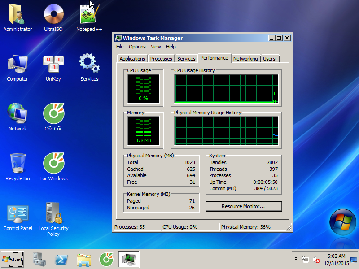The image size is (359, 269).
Task: Open the Help menu
Action: pyautogui.click(x=171, y=47)
